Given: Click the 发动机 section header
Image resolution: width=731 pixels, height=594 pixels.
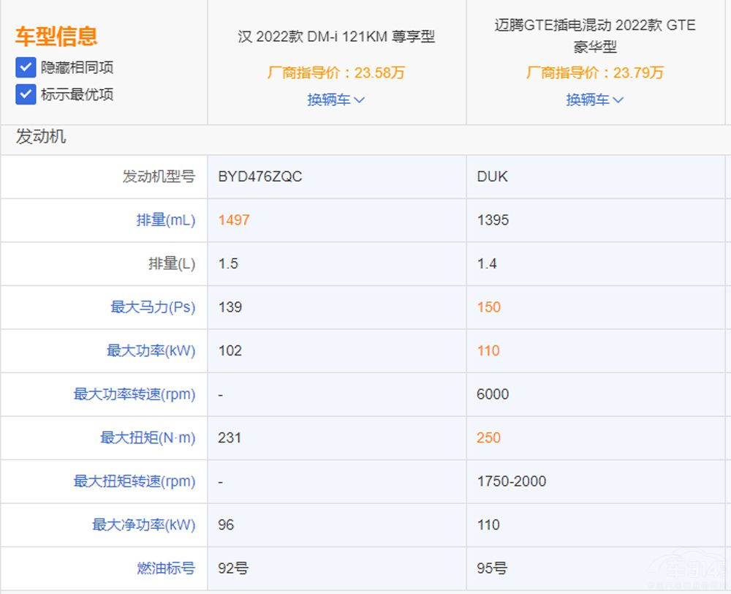Looking at the screenshot, I should (x=41, y=137).
